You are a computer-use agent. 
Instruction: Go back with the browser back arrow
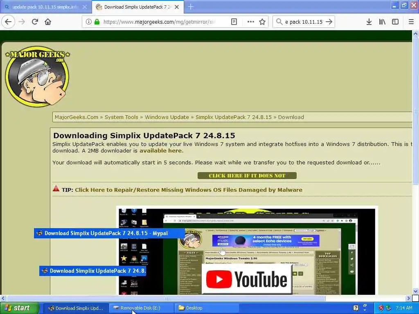(8, 22)
